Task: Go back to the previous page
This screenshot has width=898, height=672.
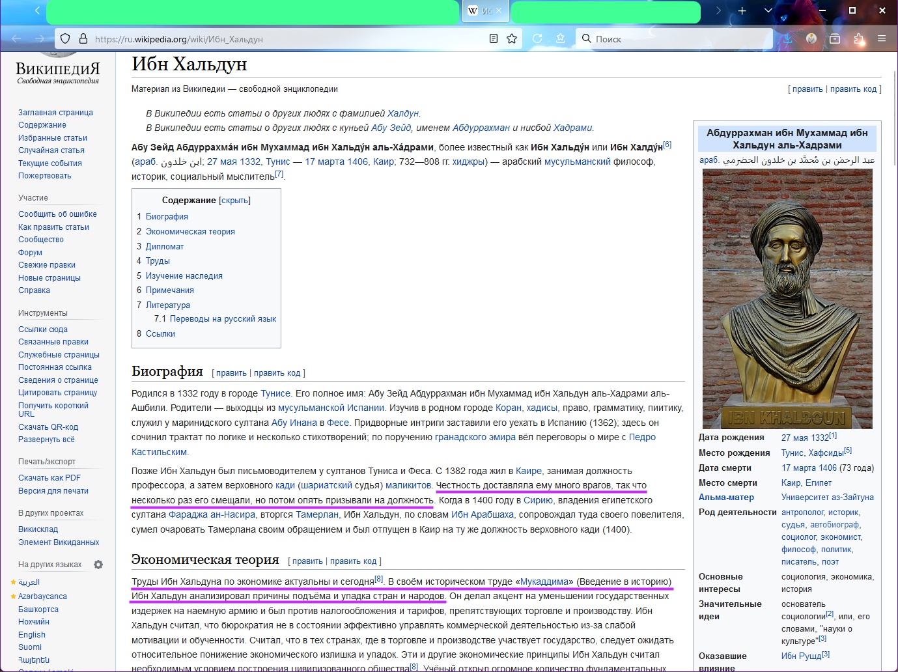Action: pyautogui.click(x=17, y=39)
